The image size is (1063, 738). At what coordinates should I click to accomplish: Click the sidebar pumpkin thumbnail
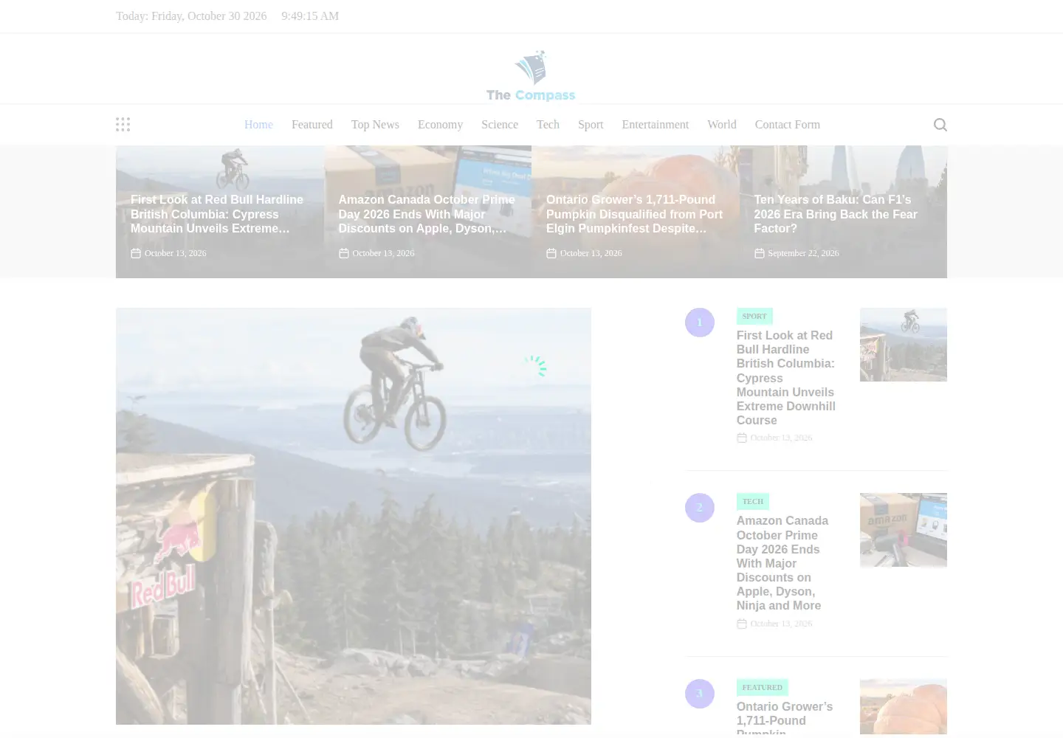point(904,706)
